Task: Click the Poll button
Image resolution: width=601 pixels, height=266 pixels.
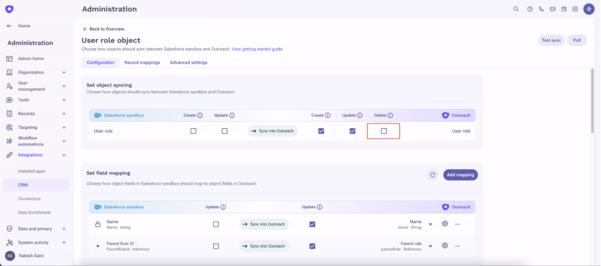Action: (577, 40)
